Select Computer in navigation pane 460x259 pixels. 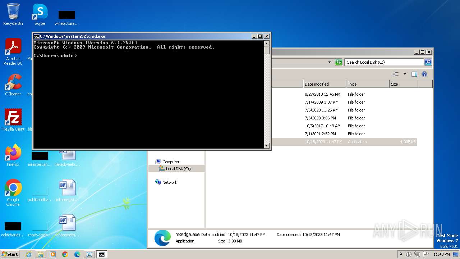coord(171,162)
